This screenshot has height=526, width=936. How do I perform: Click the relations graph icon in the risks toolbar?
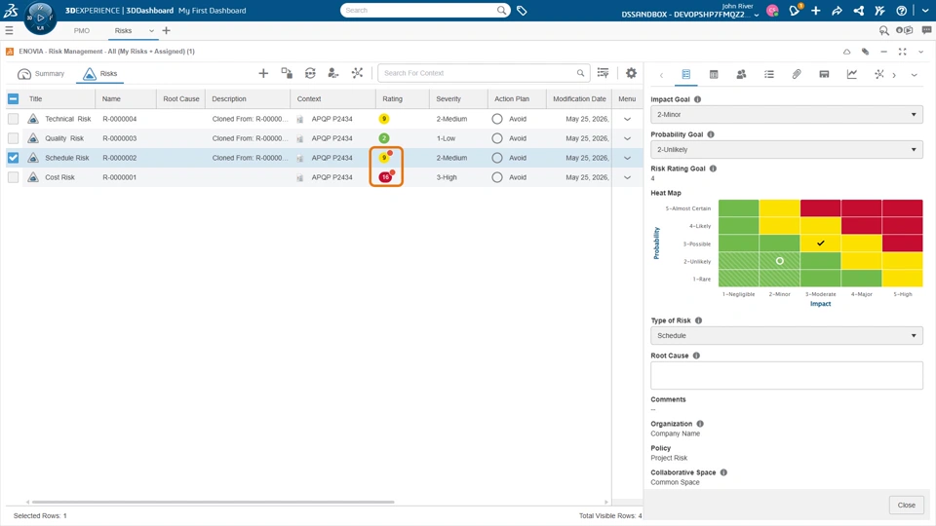pyautogui.click(x=357, y=73)
